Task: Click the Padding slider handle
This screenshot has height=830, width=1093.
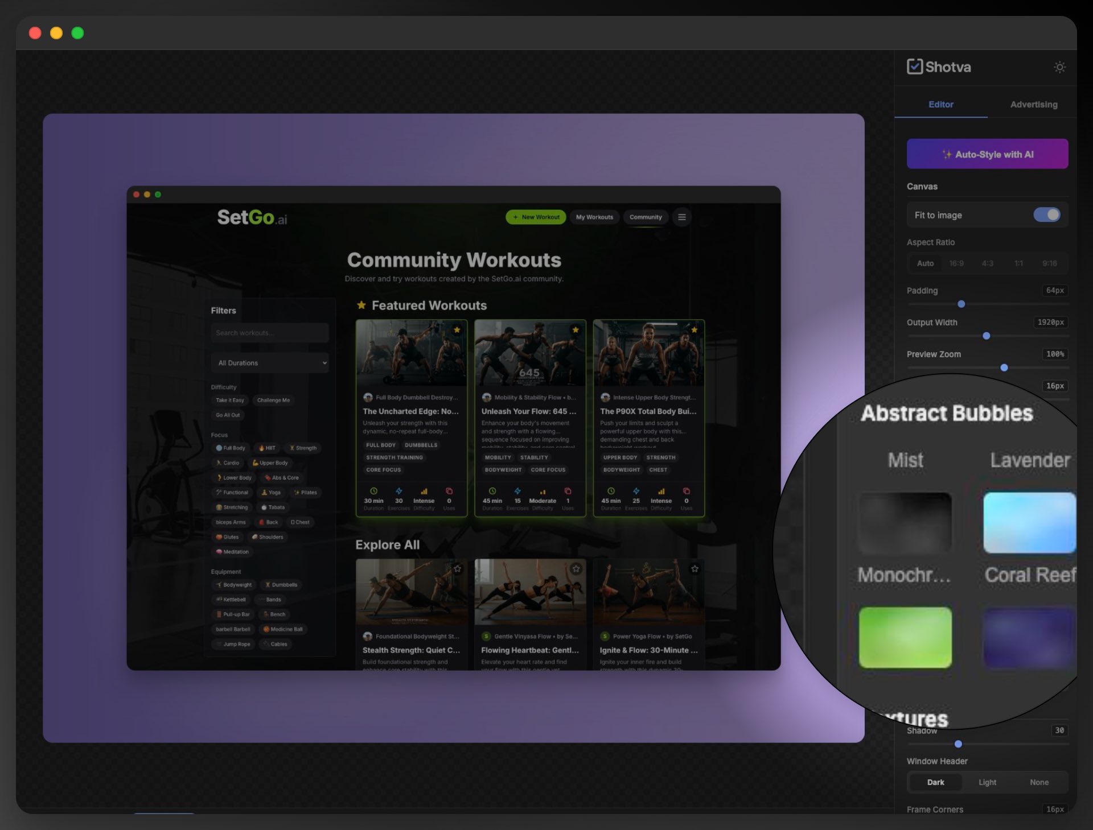Action: pos(961,304)
